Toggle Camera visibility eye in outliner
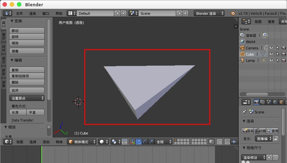This screenshot has width=287, height=163. (271, 48)
